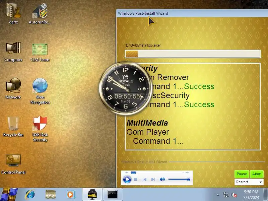
Task: Click the fast-forward arrows on seek bar
Action: click(187, 173)
